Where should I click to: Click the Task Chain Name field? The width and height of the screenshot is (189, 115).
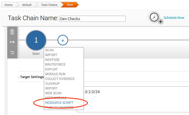[x=92, y=19]
